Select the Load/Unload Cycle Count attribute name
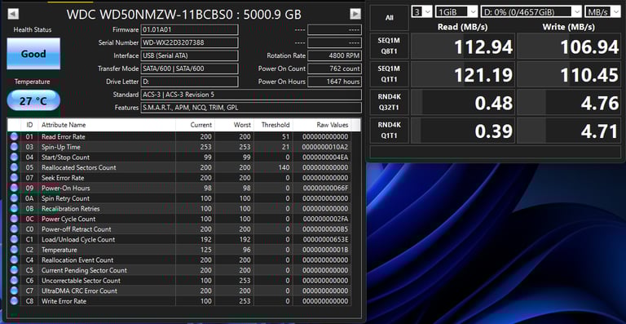Viewport: 626px width, 324px height. point(78,239)
